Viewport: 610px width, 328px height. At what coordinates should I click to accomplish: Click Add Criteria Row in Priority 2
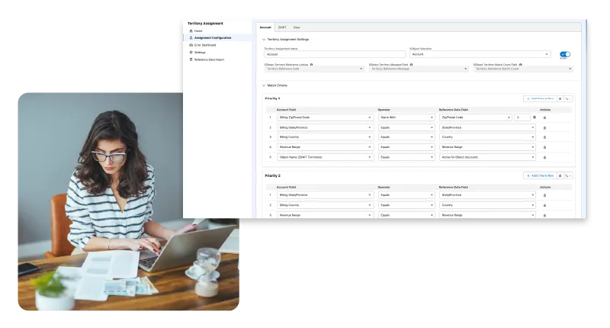tap(539, 175)
